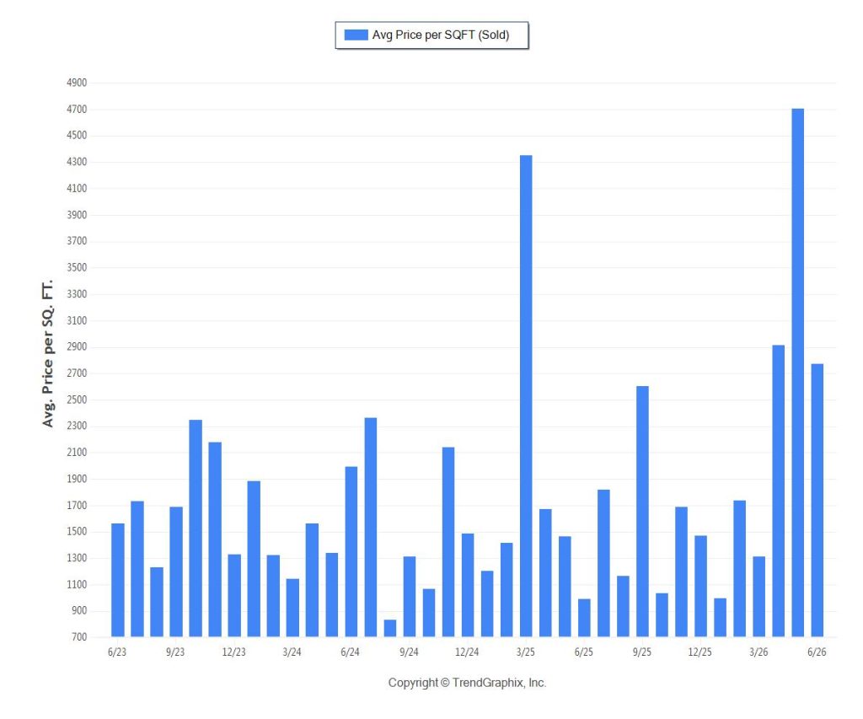
Task: Select the bar above the 6/24 label
Action: (351, 551)
